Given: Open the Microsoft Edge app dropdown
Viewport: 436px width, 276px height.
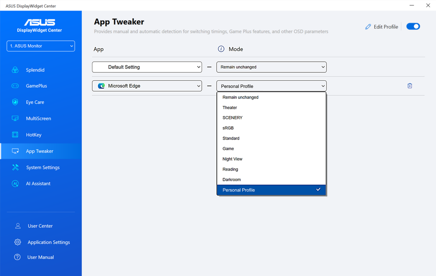Looking at the screenshot, I should (x=147, y=86).
